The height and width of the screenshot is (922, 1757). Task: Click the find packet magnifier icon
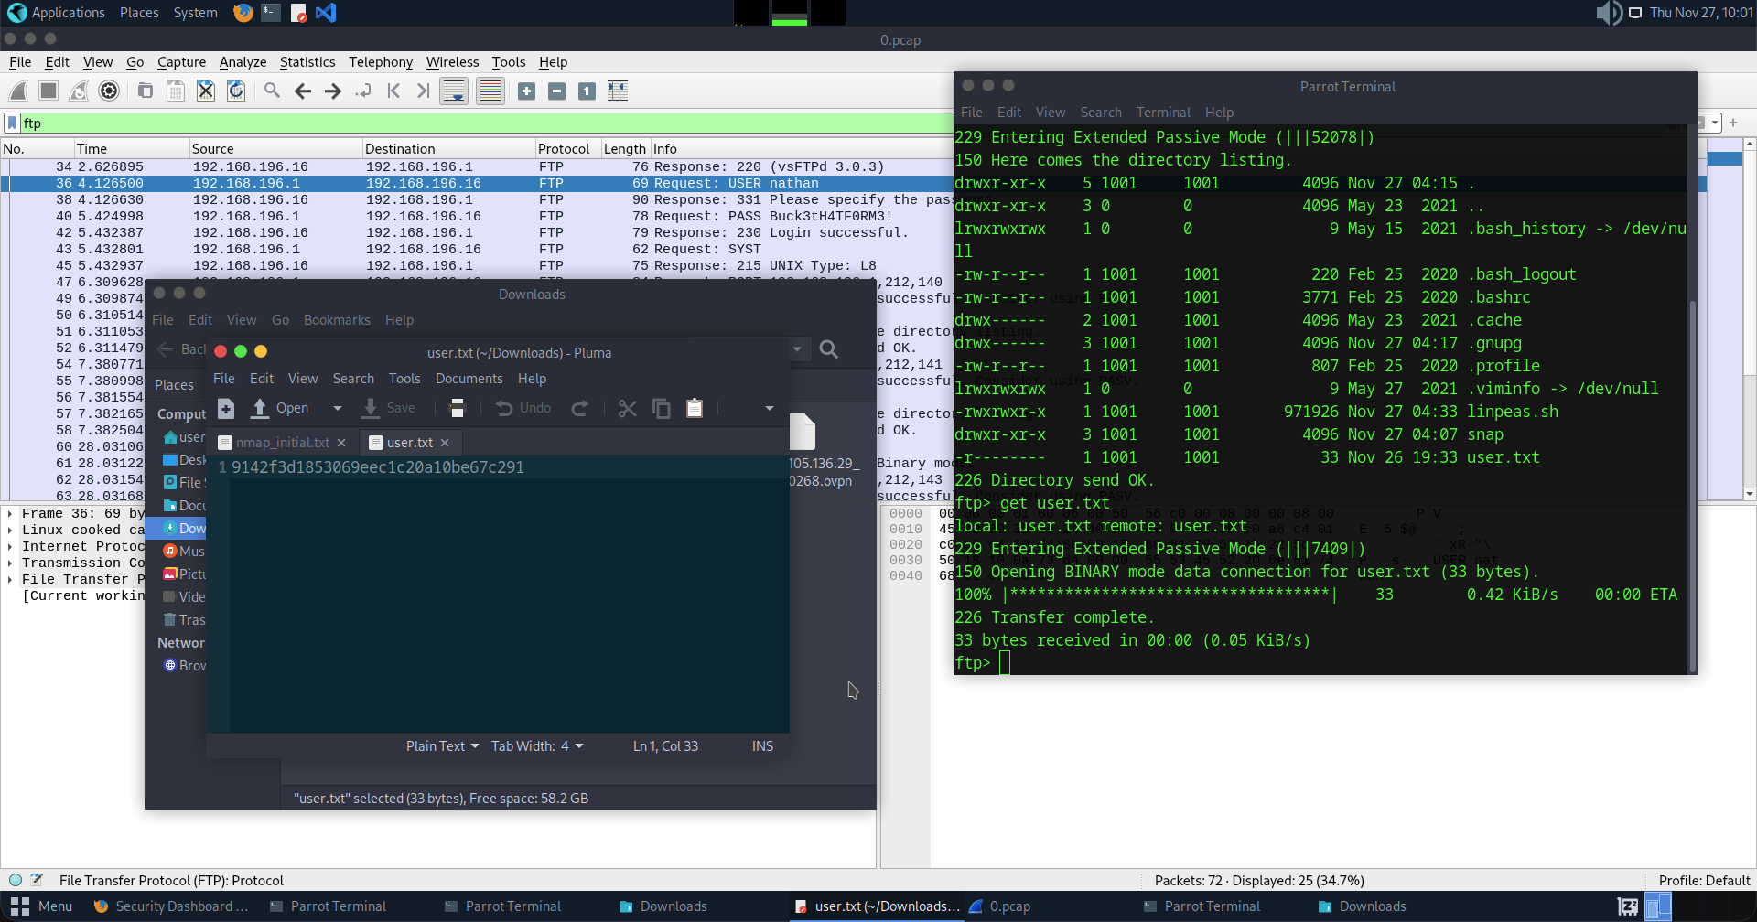coord(272,91)
